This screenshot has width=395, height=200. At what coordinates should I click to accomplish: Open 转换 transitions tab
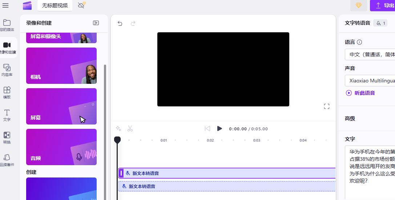click(x=7, y=138)
